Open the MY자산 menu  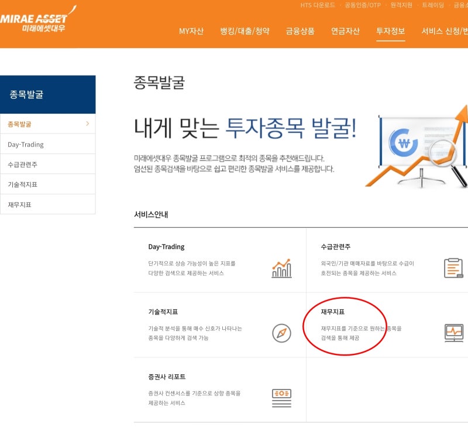coord(191,31)
